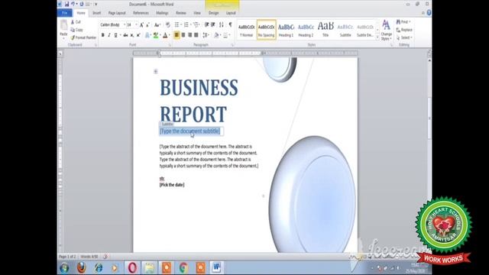
Task: Click the Clear Formatting icon
Action: tap(168, 24)
